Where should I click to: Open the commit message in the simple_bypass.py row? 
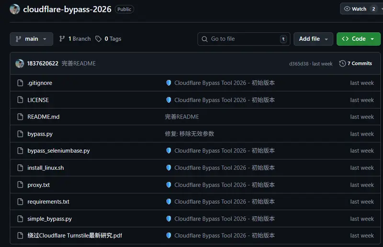pyautogui.click(x=220, y=219)
